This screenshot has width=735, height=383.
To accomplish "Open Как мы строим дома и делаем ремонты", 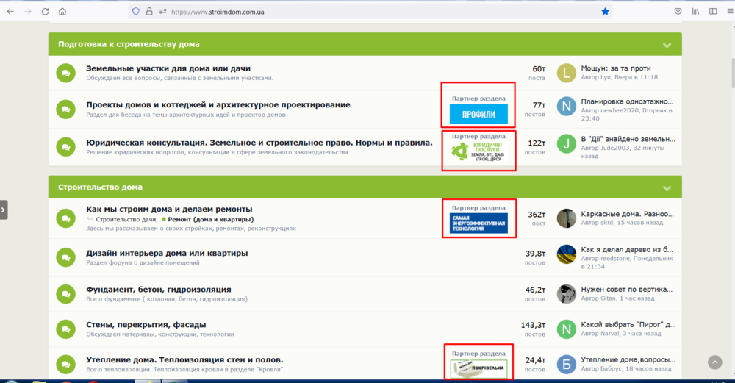I will (169, 209).
